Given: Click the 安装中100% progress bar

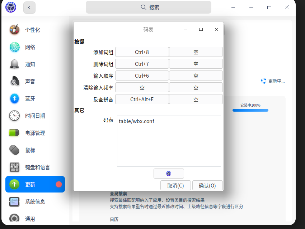Looking at the screenshot, I should (x=250, y=111).
